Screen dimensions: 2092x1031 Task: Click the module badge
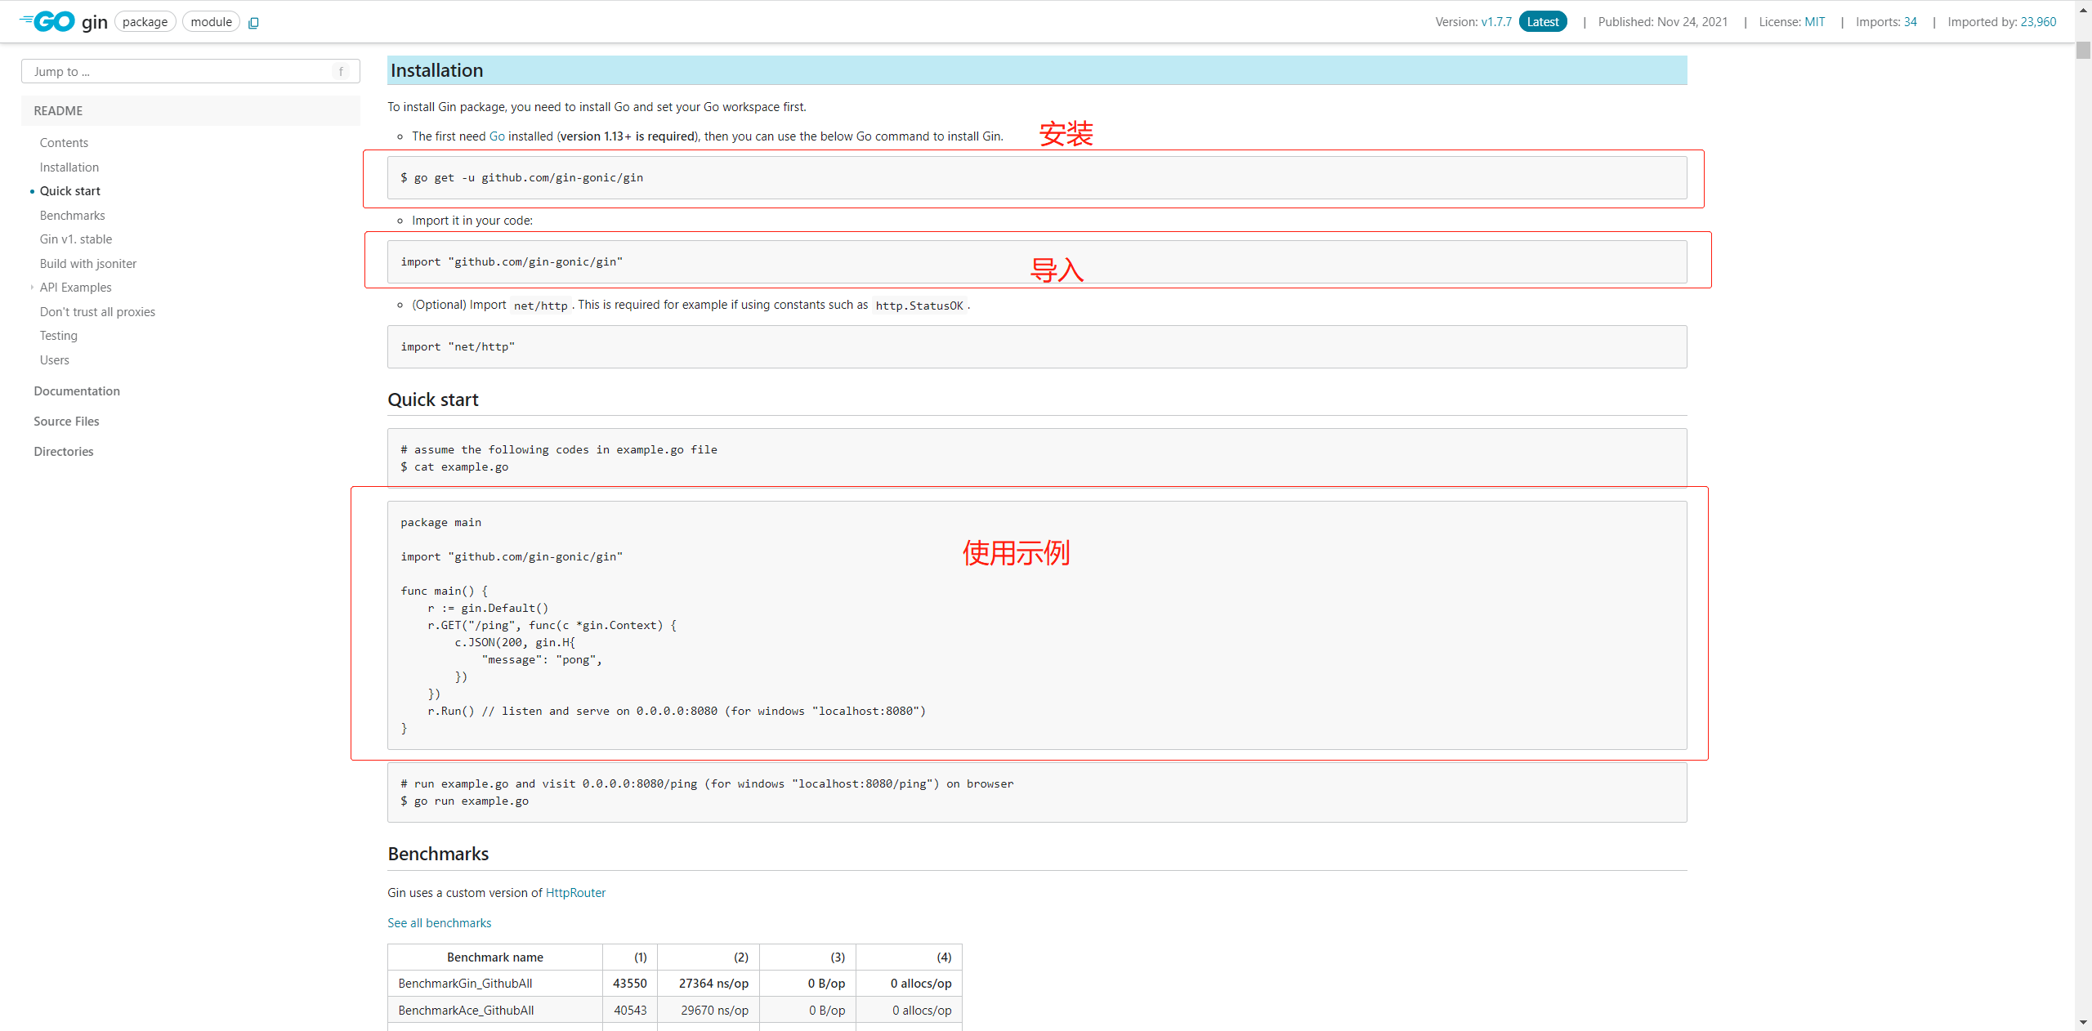[211, 22]
